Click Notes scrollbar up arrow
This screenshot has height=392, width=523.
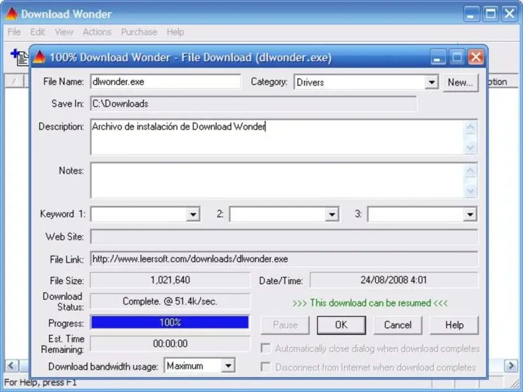470,171
